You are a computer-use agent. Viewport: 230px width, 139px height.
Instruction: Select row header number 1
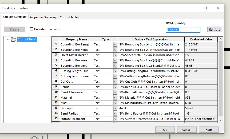tap(56, 44)
